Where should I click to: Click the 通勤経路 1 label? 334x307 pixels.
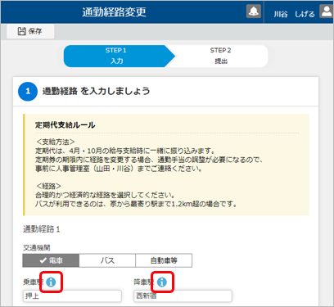click(x=41, y=229)
